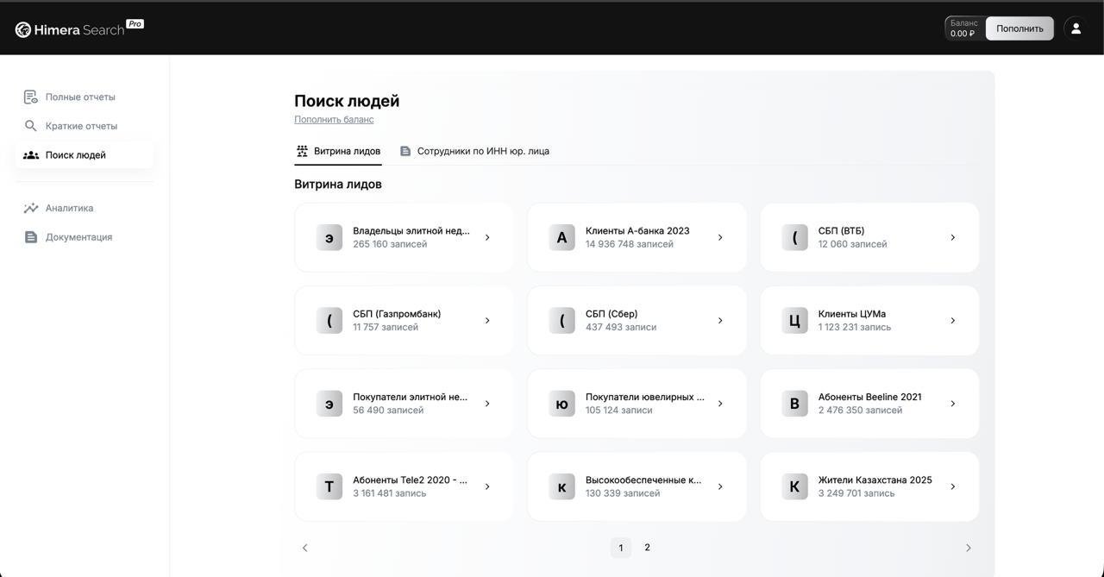Click text 437 493 записи

tap(621, 327)
